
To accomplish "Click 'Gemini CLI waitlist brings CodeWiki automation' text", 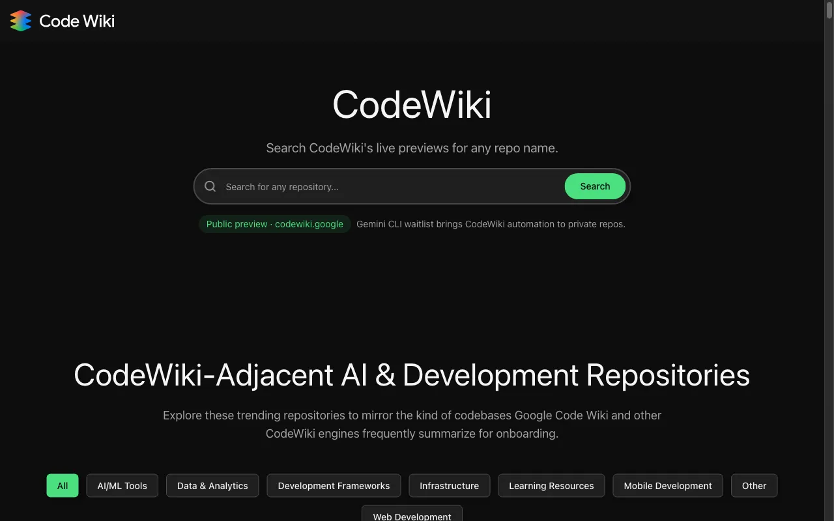I will 491,224.
